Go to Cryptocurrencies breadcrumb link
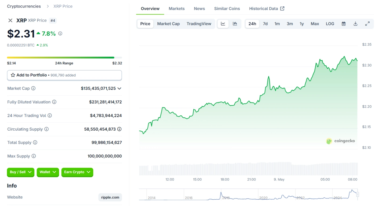The height and width of the screenshot is (206, 375). (x=24, y=6)
